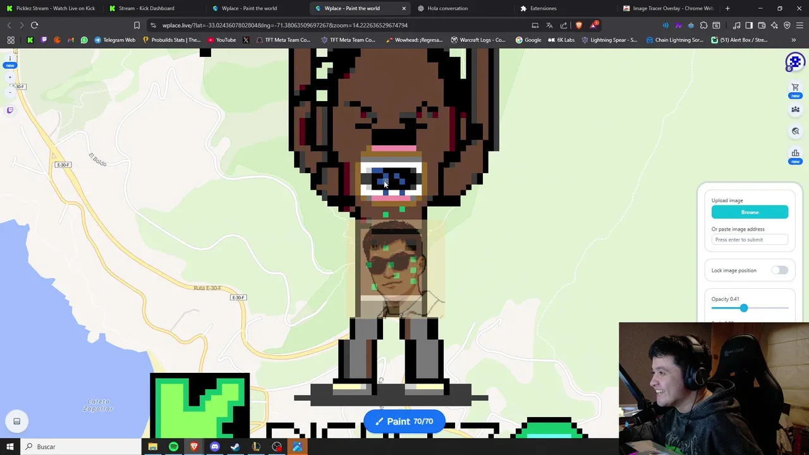Reload the current page
This screenshot has width=809, height=455.
[x=35, y=25]
